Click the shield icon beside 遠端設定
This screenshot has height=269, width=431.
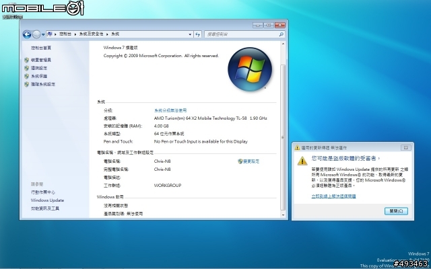(x=27, y=68)
